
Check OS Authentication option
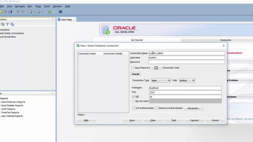coord(134,108)
